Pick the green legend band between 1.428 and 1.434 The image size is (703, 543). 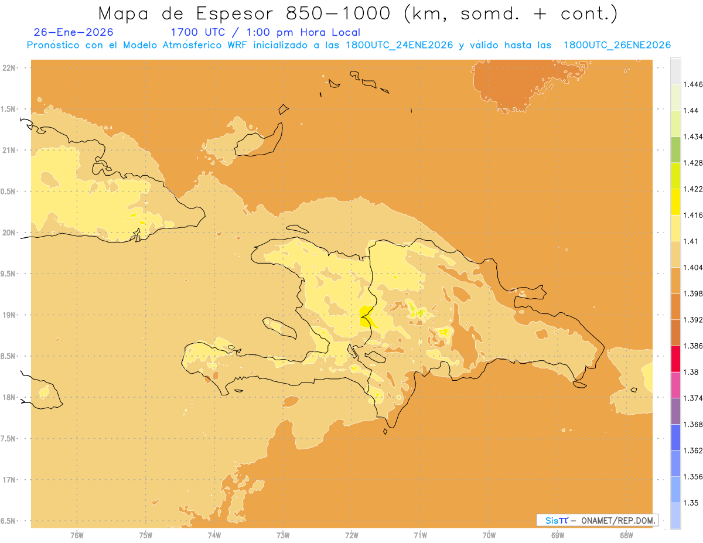675,149
